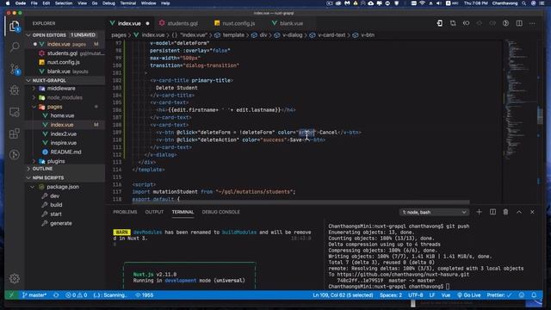Open the Debug menu in menu bar
Image resolution: width=551 pixels, height=310 pixels.
pyautogui.click(x=108, y=3)
